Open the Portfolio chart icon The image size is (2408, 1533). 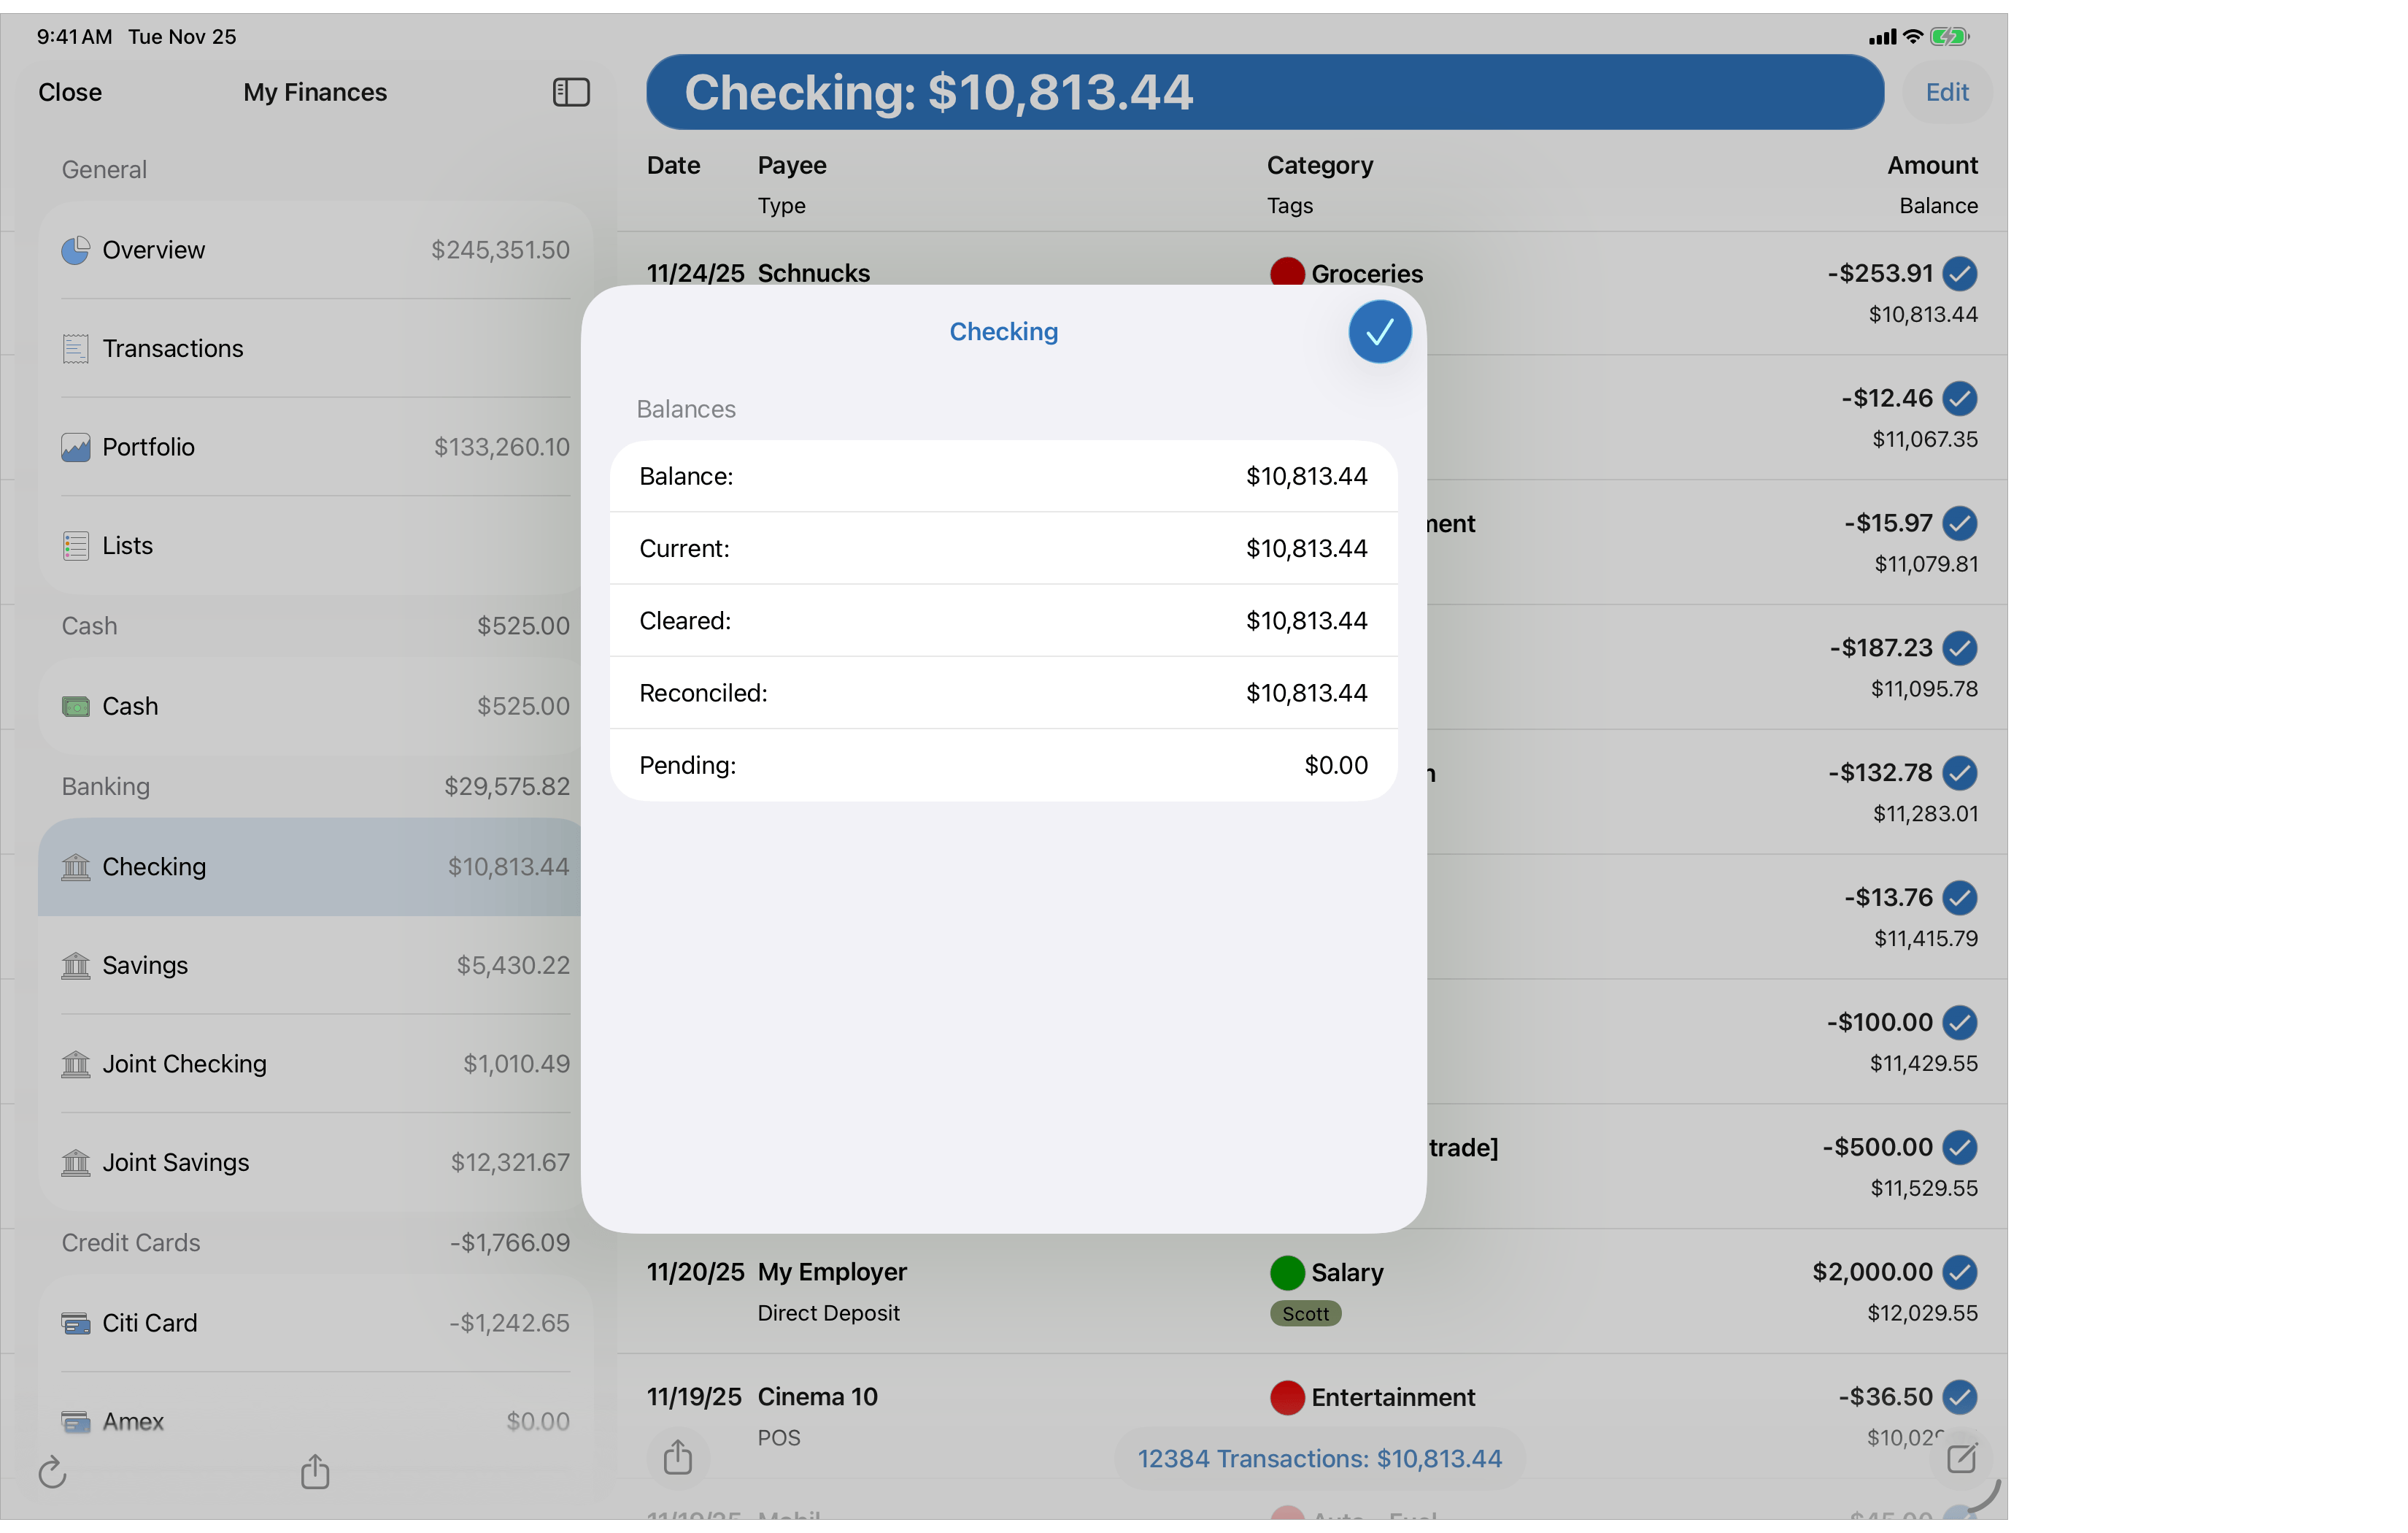pos(76,447)
